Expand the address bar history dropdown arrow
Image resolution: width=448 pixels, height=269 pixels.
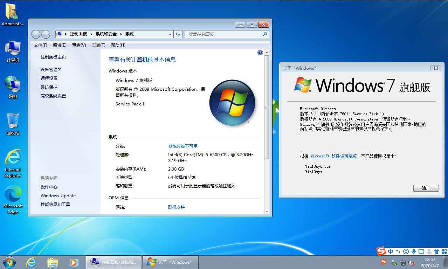point(170,34)
